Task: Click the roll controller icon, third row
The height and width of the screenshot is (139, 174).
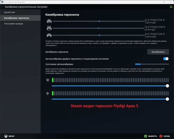Action: 49,35
